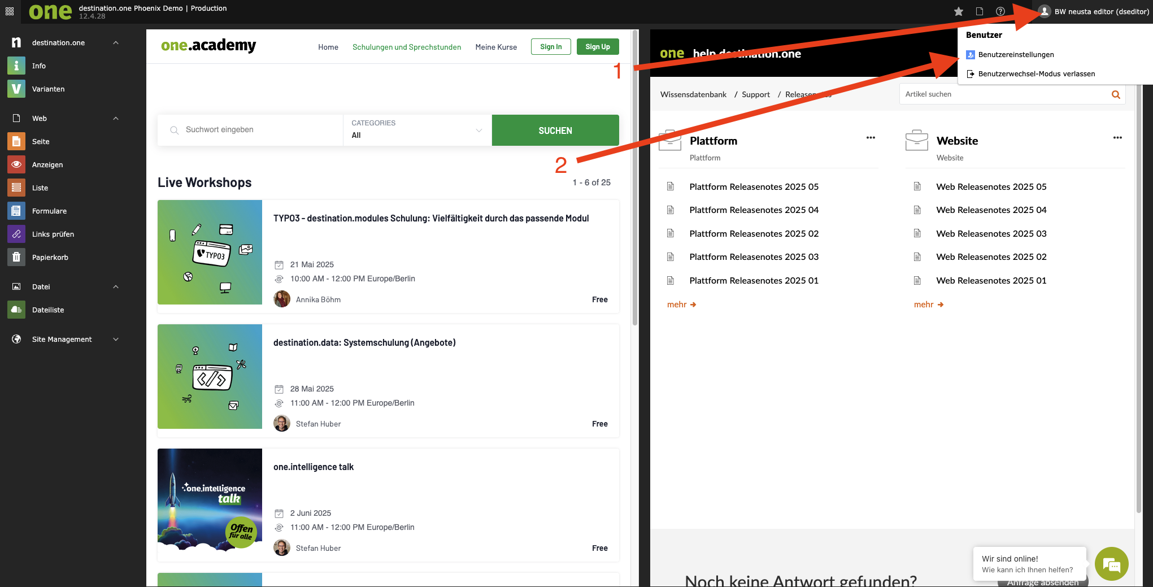Open the application grid menu icon
The height and width of the screenshot is (587, 1153).
pos(10,11)
